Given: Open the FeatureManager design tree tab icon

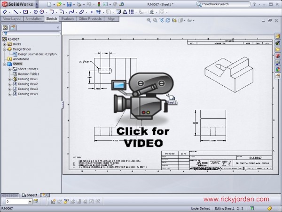Looking at the screenshot, I should tap(6, 28).
